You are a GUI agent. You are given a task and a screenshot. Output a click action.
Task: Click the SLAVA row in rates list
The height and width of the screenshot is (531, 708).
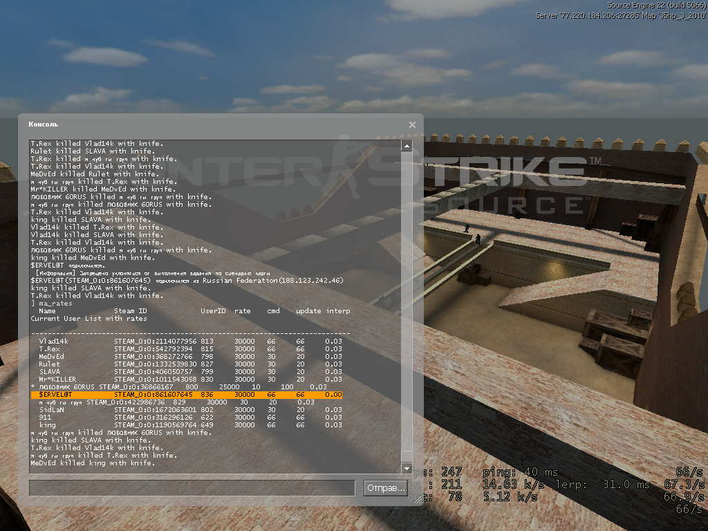[x=190, y=371]
